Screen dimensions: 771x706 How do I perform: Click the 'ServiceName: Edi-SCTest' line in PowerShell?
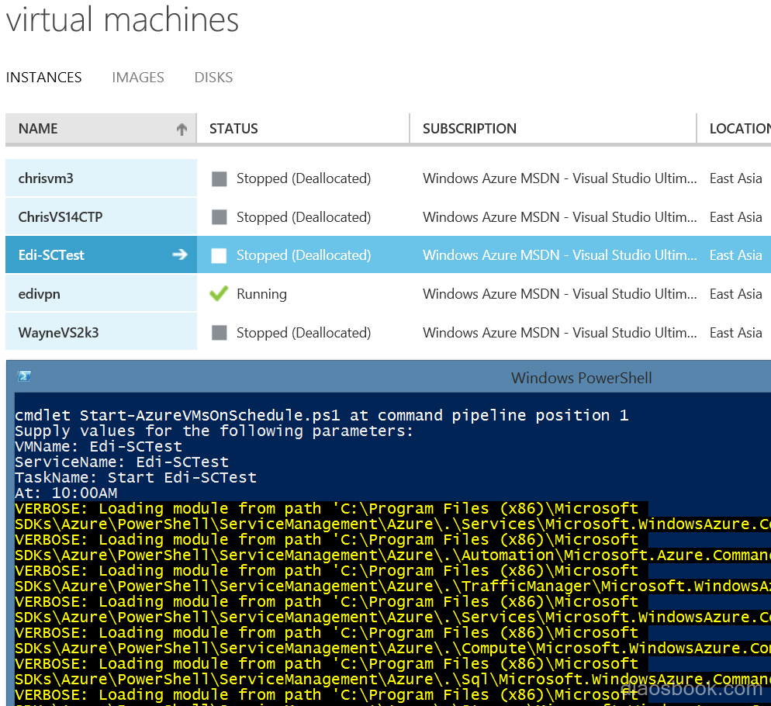(122, 462)
